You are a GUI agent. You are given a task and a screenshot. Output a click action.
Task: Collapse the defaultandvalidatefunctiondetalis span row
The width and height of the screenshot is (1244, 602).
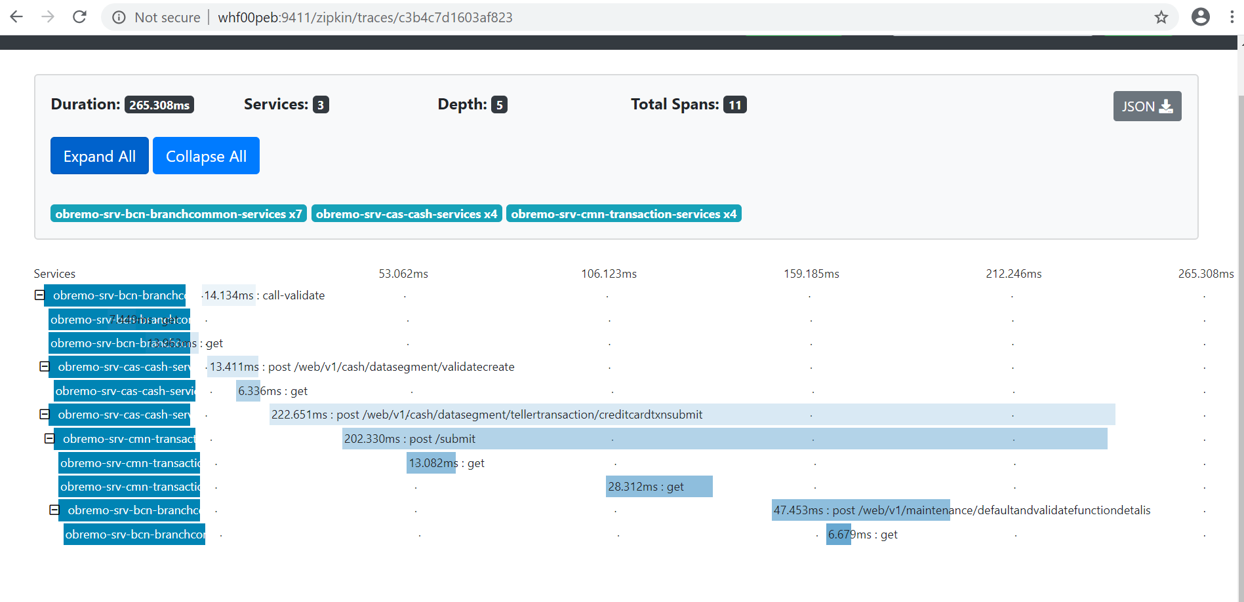pos(54,510)
